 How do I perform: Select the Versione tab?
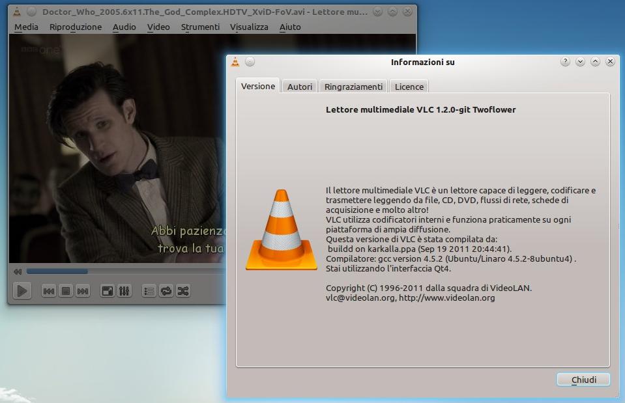(258, 86)
